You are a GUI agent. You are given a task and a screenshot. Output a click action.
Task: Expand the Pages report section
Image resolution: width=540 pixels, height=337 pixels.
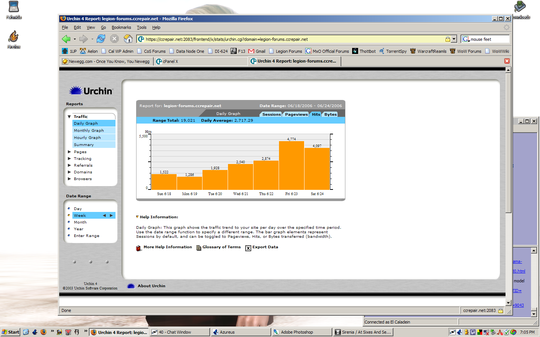[x=69, y=152]
